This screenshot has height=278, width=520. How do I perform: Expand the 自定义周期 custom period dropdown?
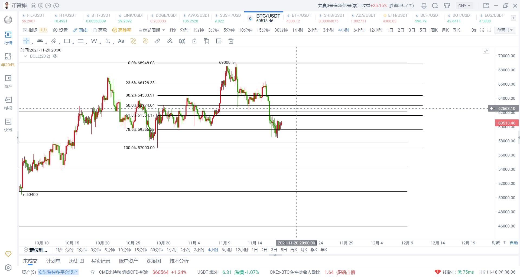click(x=151, y=30)
